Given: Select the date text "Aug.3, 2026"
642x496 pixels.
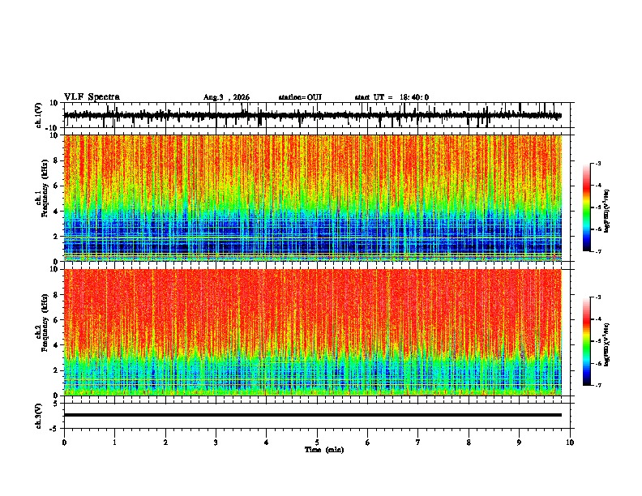Looking at the screenshot, I should tap(226, 97).
